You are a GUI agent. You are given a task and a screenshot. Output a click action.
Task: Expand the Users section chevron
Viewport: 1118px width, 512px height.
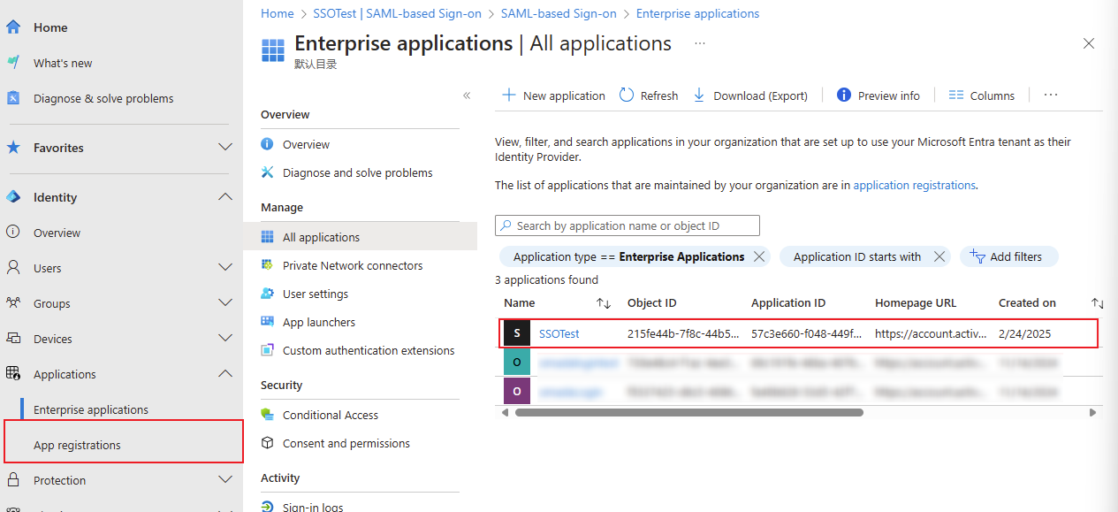pyautogui.click(x=225, y=268)
